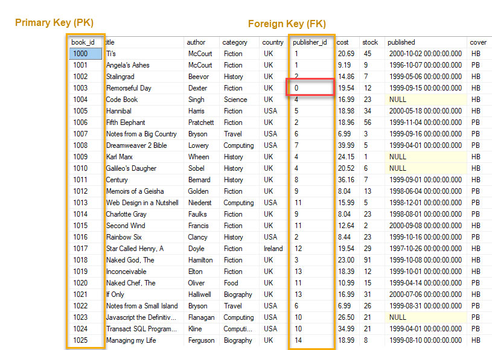Screen dimensions: 492x350
Task: Click the cost column header
Action: point(343,42)
